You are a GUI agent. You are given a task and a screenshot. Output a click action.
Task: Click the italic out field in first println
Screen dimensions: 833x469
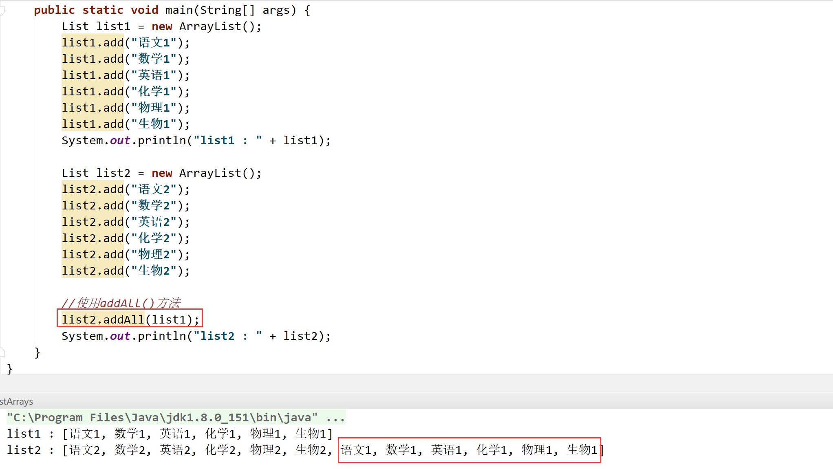pos(120,141)
